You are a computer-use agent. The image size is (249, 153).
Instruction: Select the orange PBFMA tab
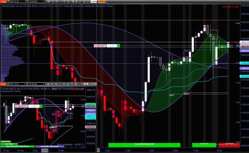pyautogui.click(x=102, y=2)
